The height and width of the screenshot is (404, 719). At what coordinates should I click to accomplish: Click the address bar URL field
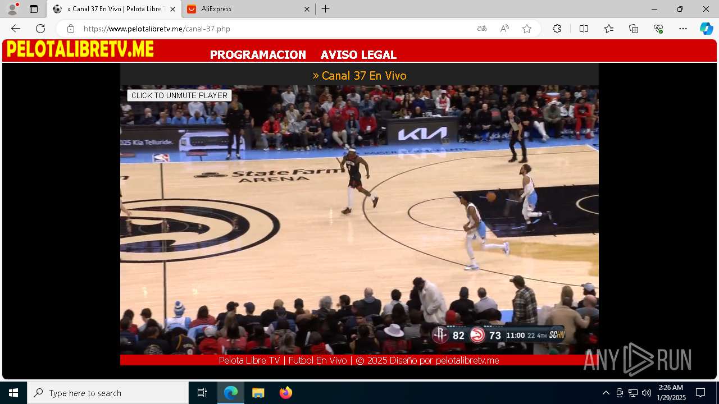tap(275, 29)
